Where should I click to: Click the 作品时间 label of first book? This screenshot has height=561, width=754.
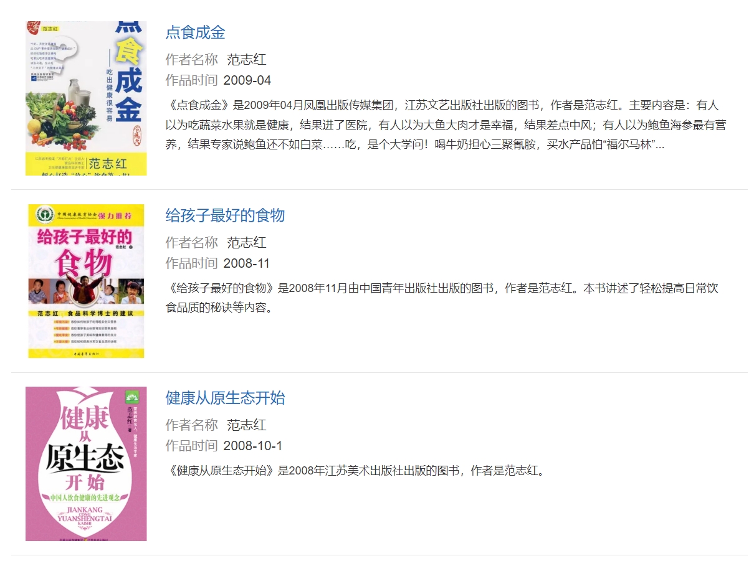[191, 80]
